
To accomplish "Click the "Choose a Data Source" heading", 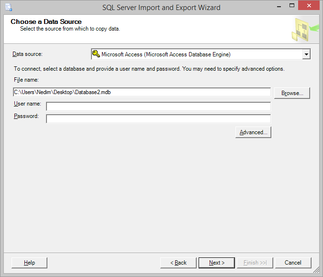I will [46, 21].
